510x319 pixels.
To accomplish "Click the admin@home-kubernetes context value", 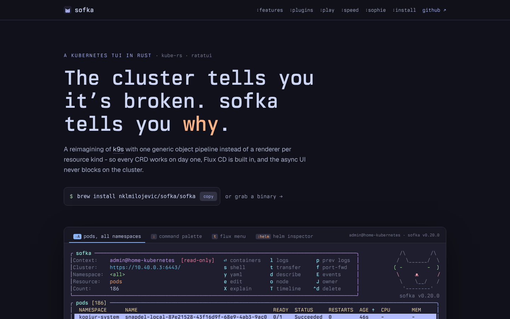I will click(142, 260).
